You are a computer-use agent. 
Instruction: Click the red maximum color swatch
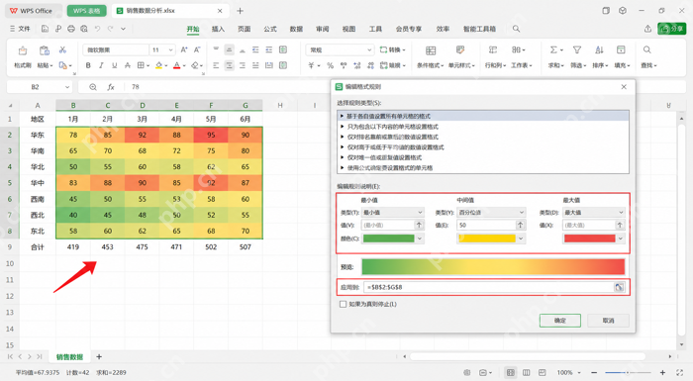(590, 238)
